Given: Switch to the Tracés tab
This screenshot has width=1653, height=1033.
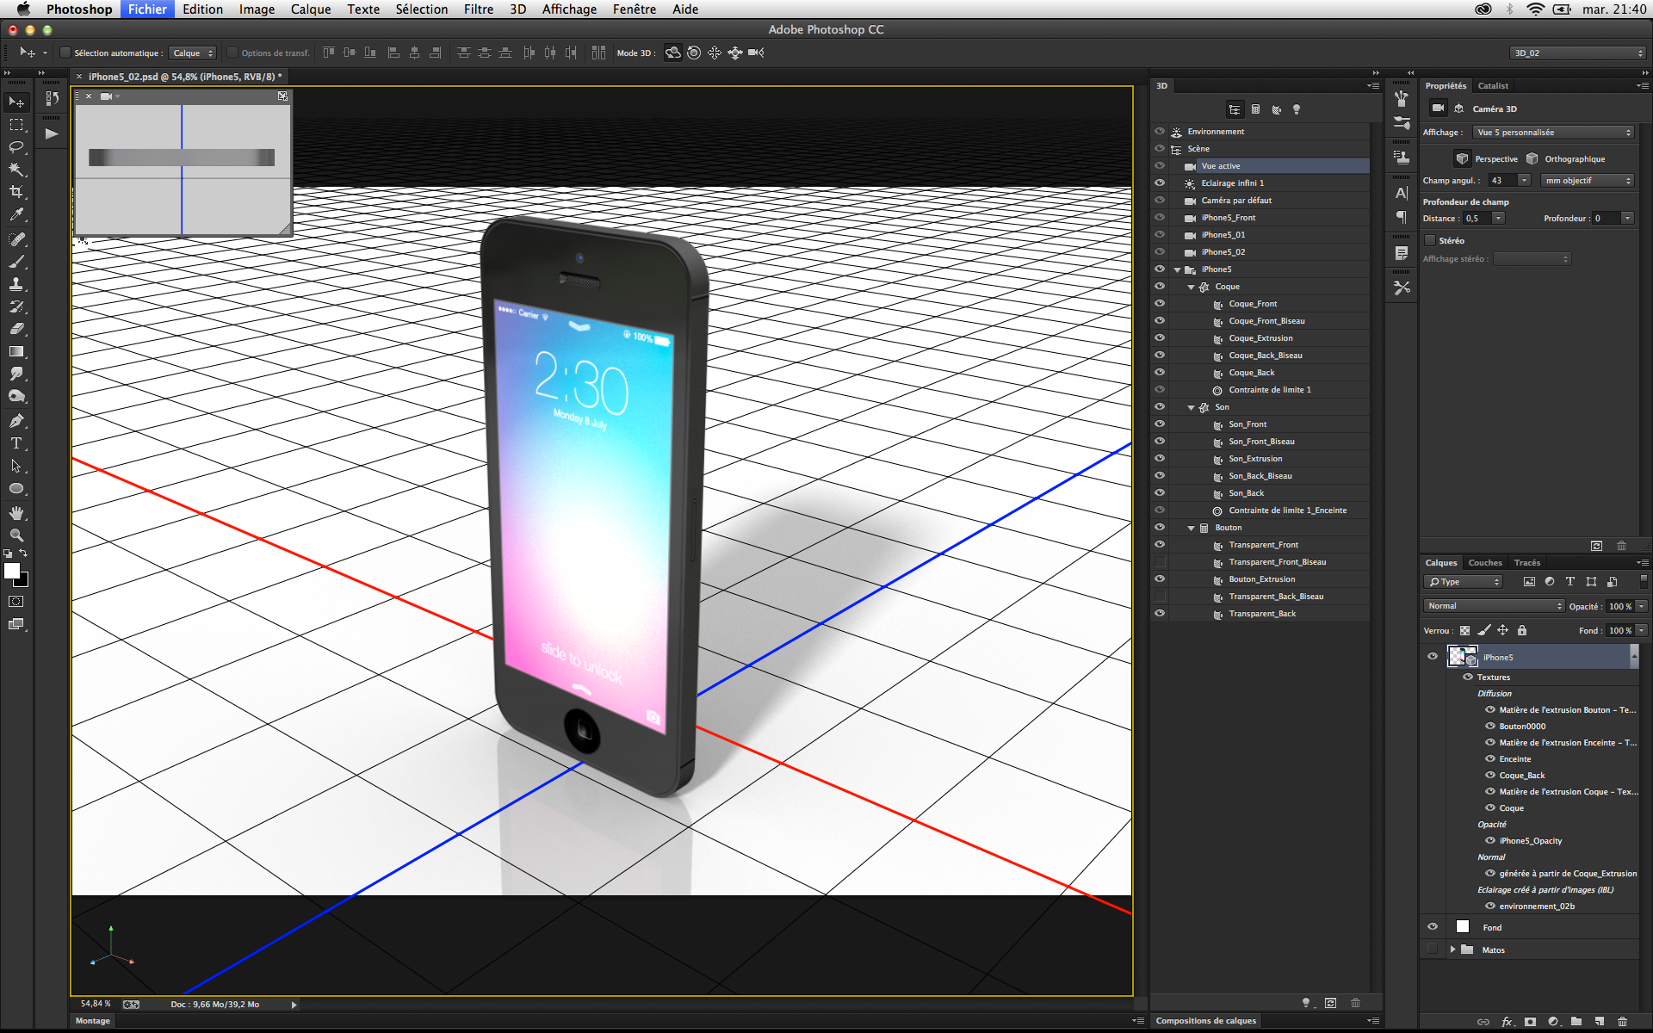Looking at the screenshot, I should click(1527, 562).
